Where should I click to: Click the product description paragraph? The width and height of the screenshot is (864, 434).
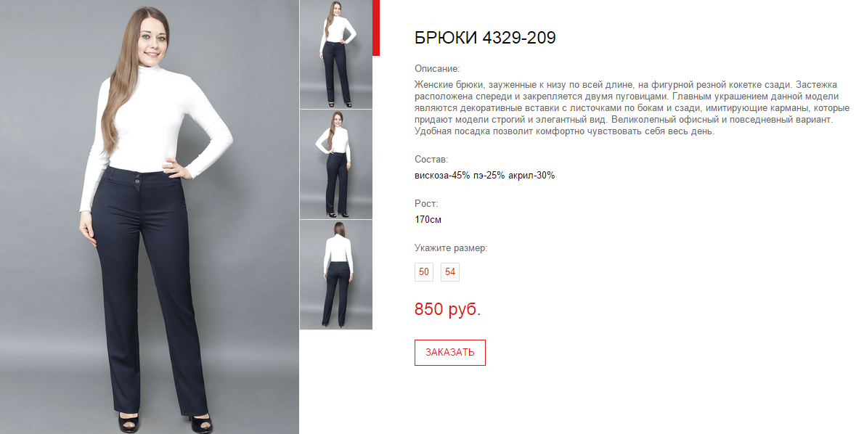point(632,108)
